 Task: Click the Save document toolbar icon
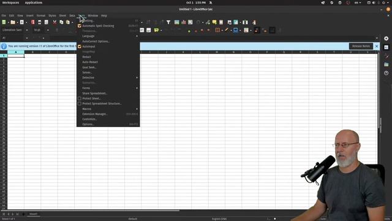(x=22, y=22)
